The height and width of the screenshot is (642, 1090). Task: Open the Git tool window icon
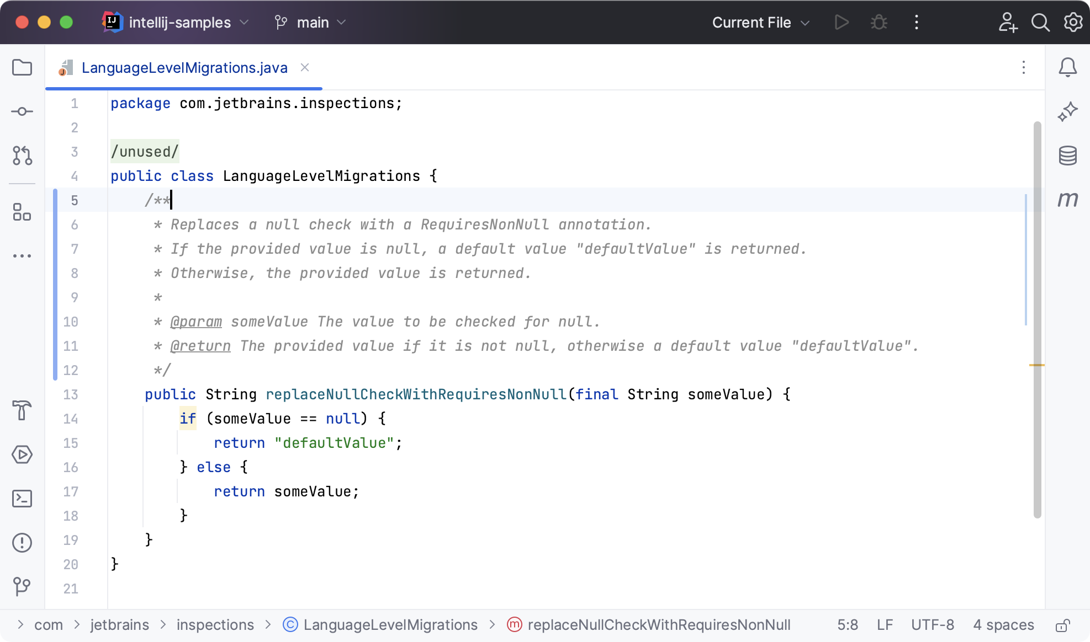click(x=22, y=586)
